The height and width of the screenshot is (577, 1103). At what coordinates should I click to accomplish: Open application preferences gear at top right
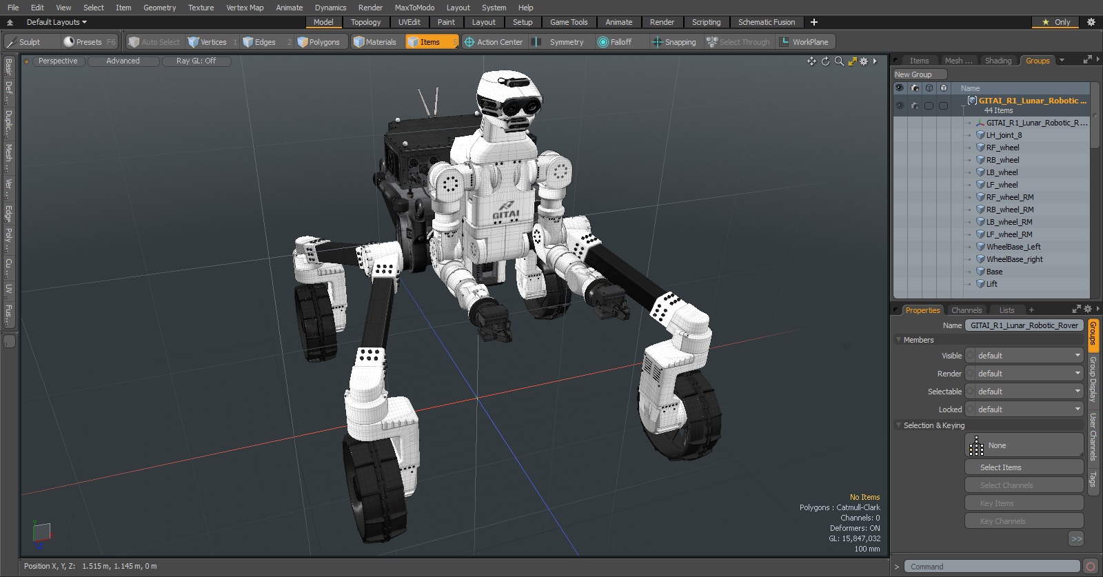point(1091,22)
